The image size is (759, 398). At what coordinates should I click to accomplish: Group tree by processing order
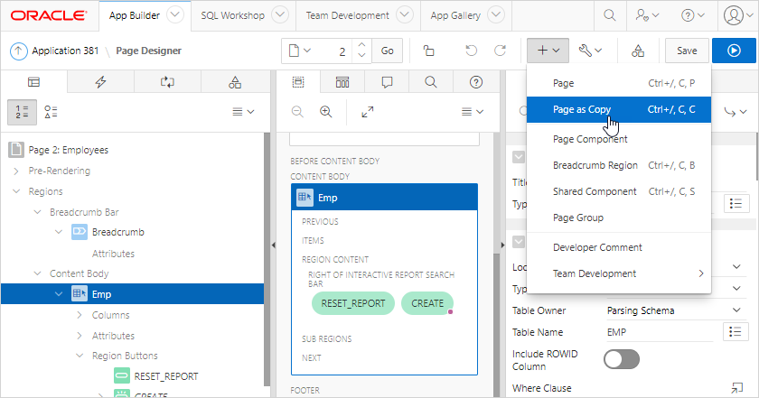[x=22, y=112]
